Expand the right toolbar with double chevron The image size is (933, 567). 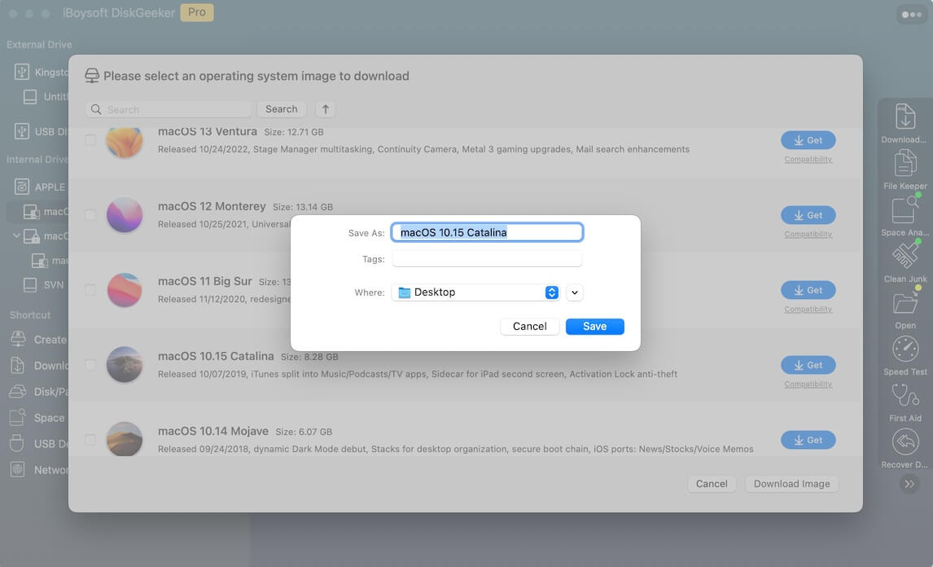[x=909, y=484]
